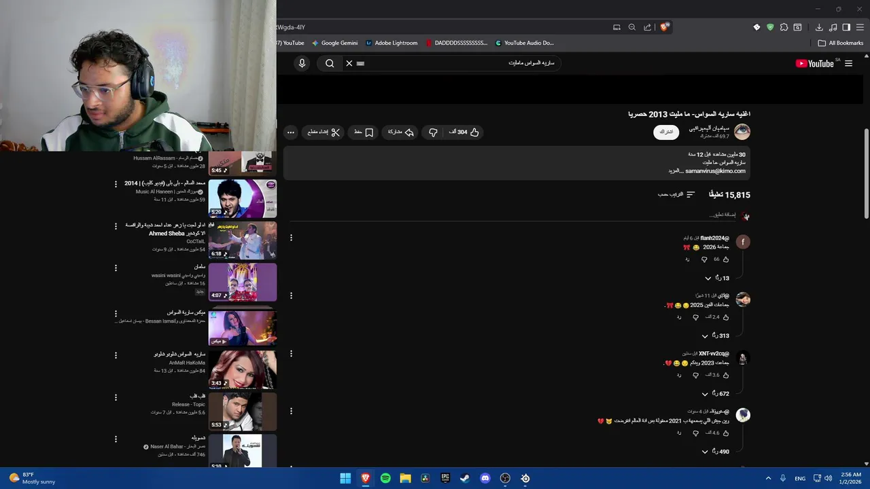The image size is (870, 489).
Task: Share the video using arrow button
Action: [400, 132]
